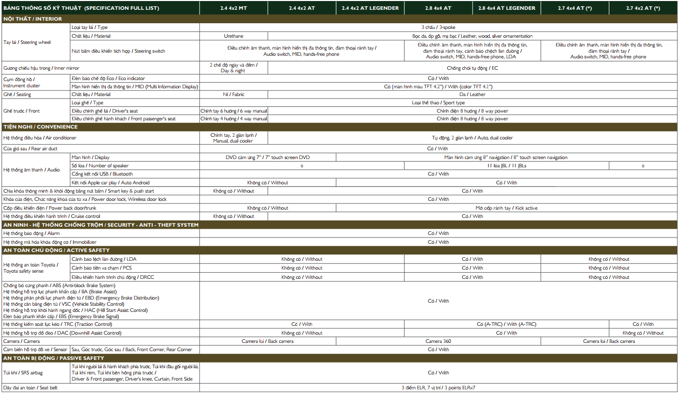
Task: Select the 3 points ELRx7 seat belt cell
Action: click(x=438, y=387)
